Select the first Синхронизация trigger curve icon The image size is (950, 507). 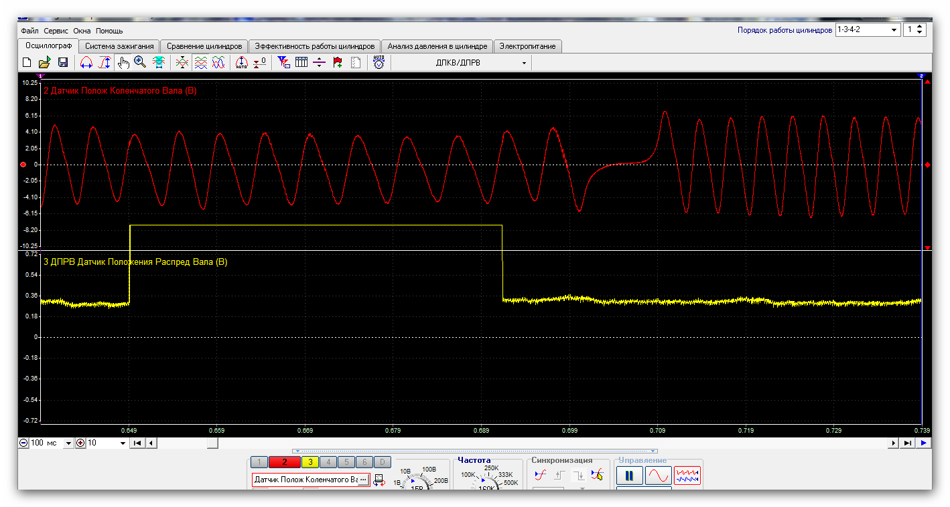(x=541, y=475)
